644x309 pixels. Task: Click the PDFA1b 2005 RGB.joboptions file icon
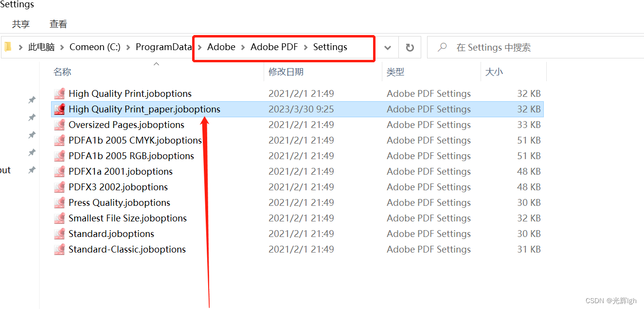(60, 156)
